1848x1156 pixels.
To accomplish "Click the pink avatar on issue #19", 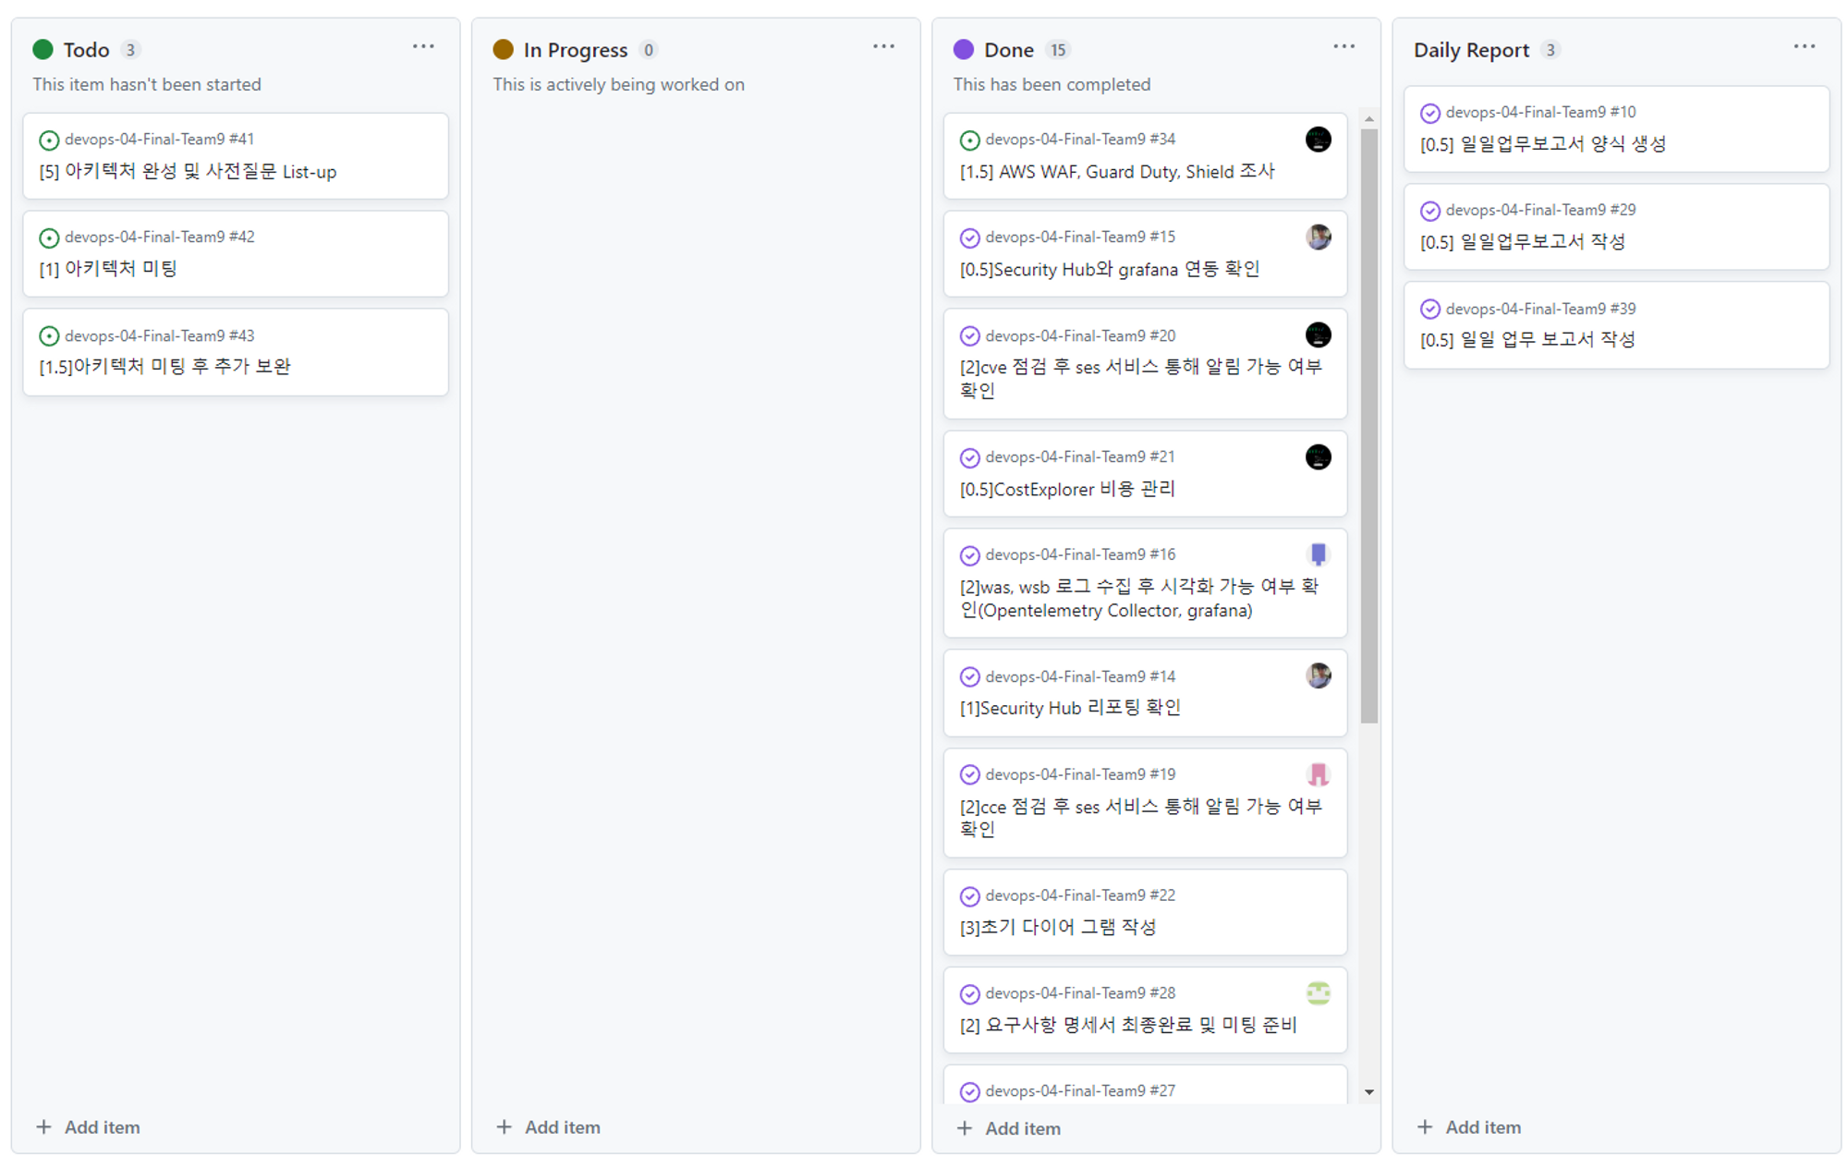I will [x=1318, y=774].
